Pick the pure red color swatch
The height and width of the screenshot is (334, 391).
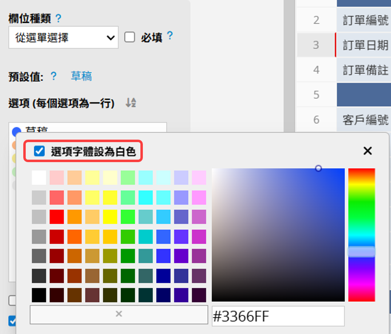pyautogui.click(x=57, y=217)
